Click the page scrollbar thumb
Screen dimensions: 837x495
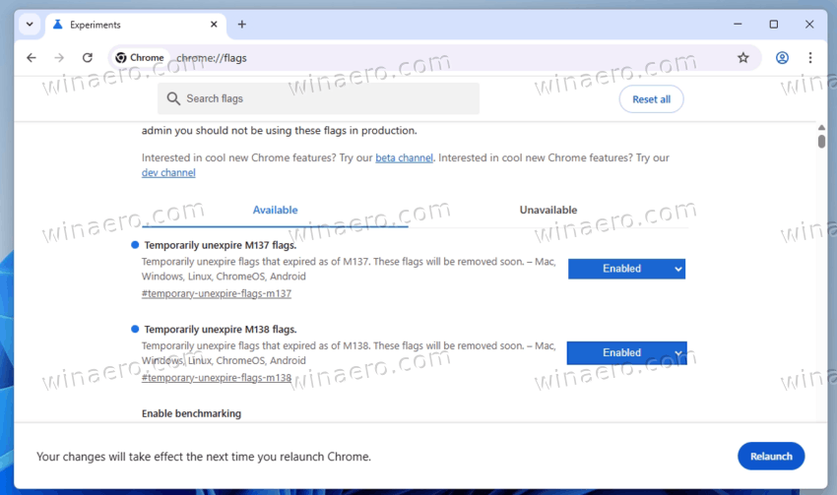coord(821,142)
